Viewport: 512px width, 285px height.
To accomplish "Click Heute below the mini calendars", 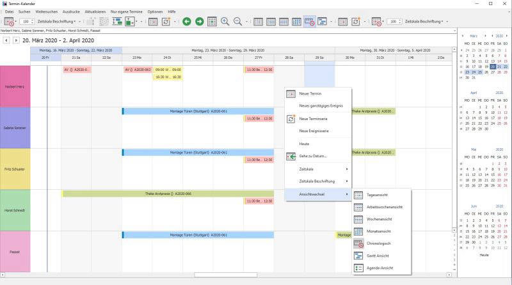I will (x=484, y=255).
